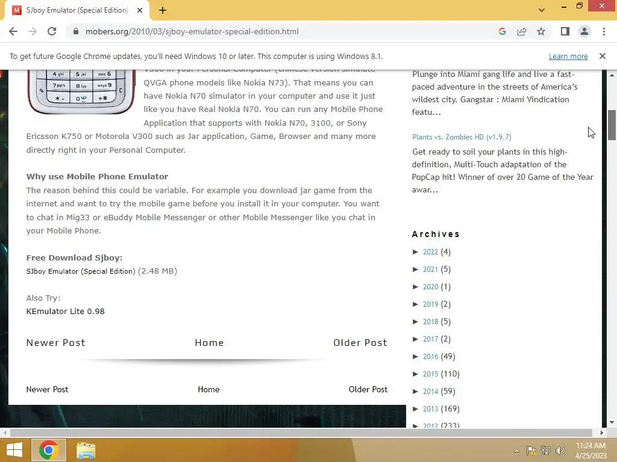Expand the 2021 archive triangle
Screen dimensions: 617x462
coord(415,269)
